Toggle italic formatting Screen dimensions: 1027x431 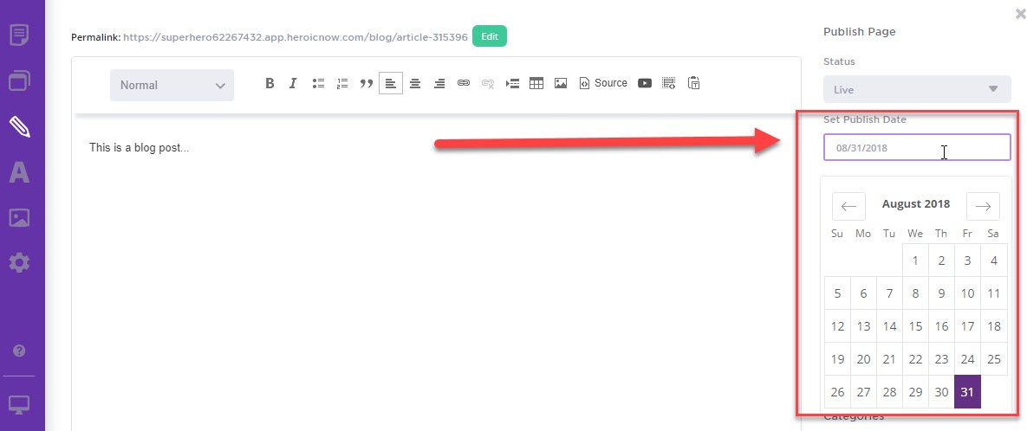click(x=293, y=83)
